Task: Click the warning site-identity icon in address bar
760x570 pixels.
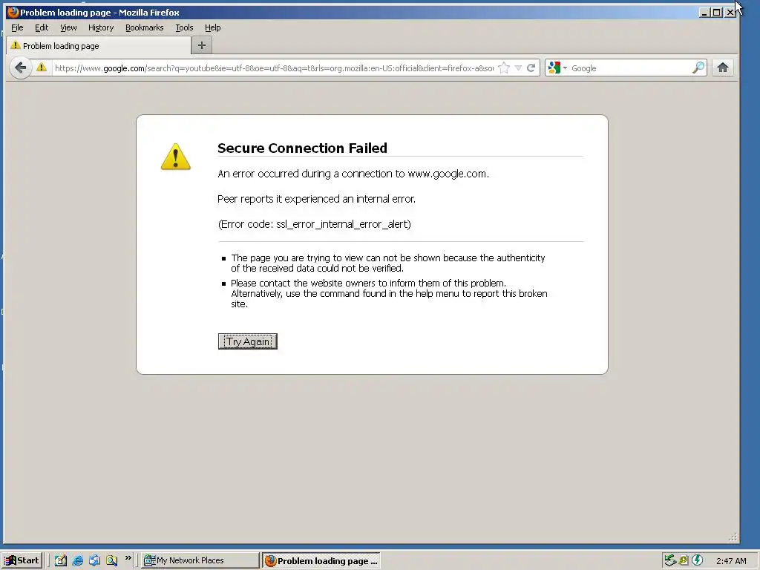Action: 42,68
